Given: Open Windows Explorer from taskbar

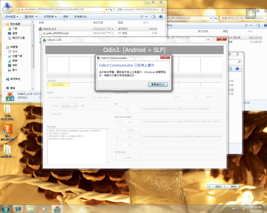Looking at the screenshot, I should [30, 209].
